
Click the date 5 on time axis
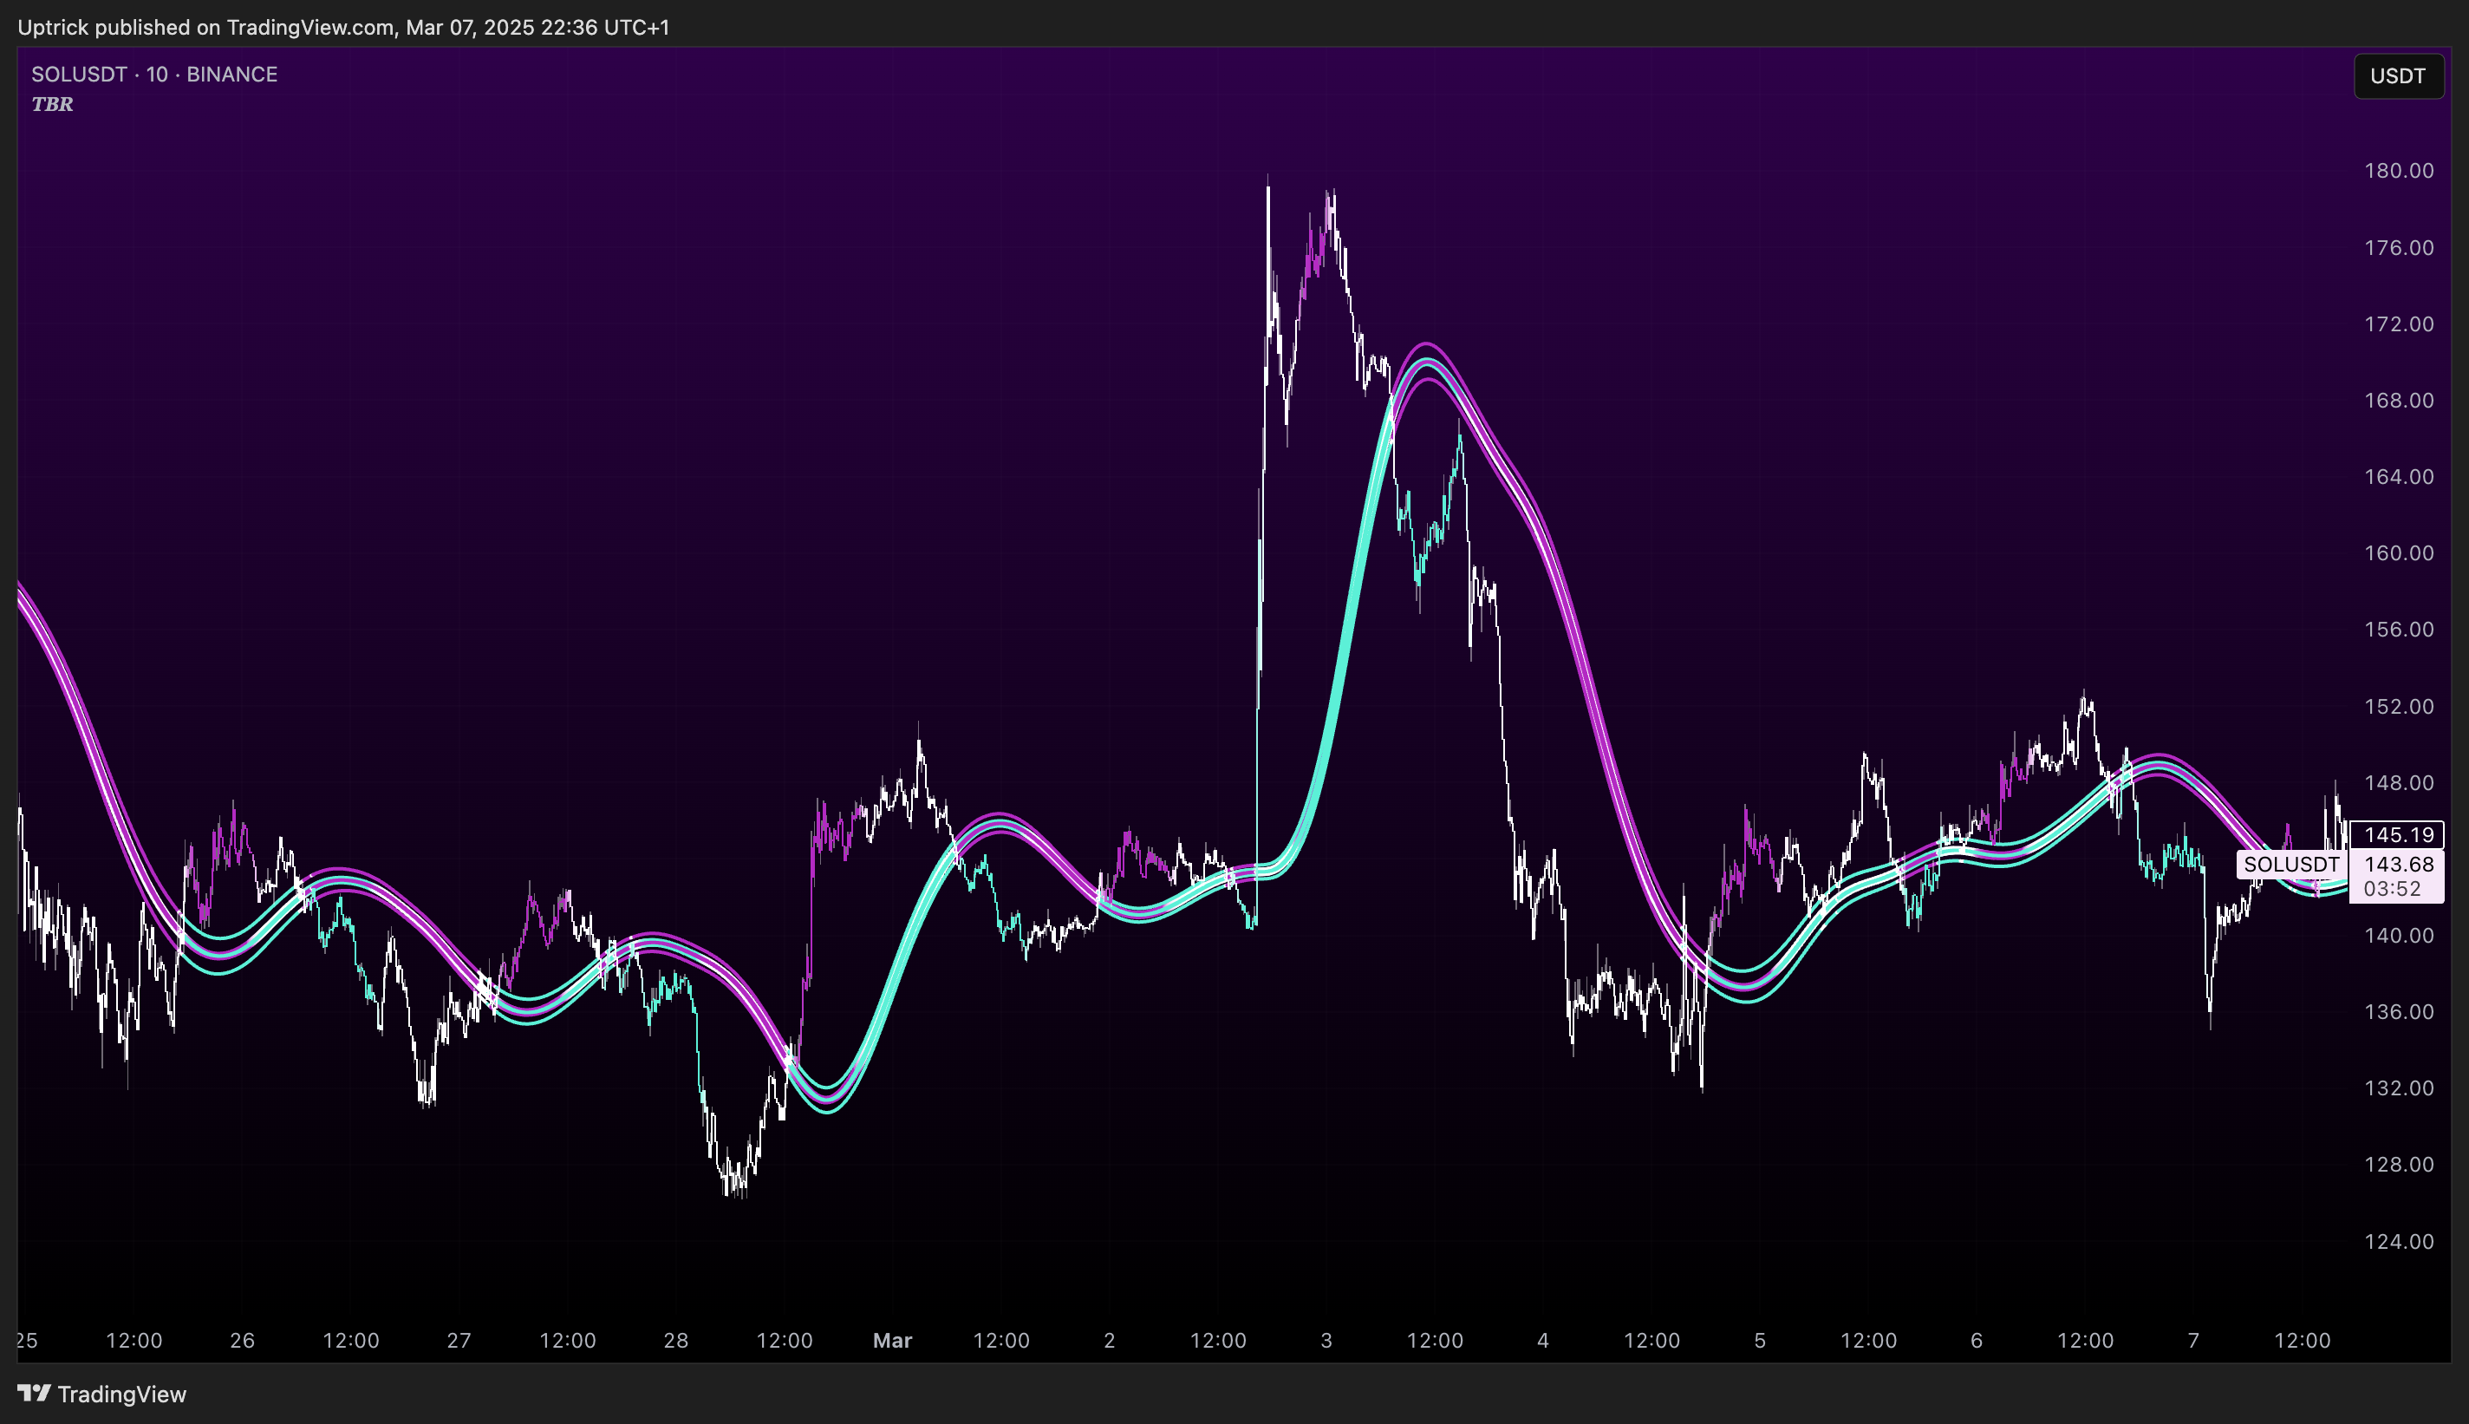(1761, 1340)
